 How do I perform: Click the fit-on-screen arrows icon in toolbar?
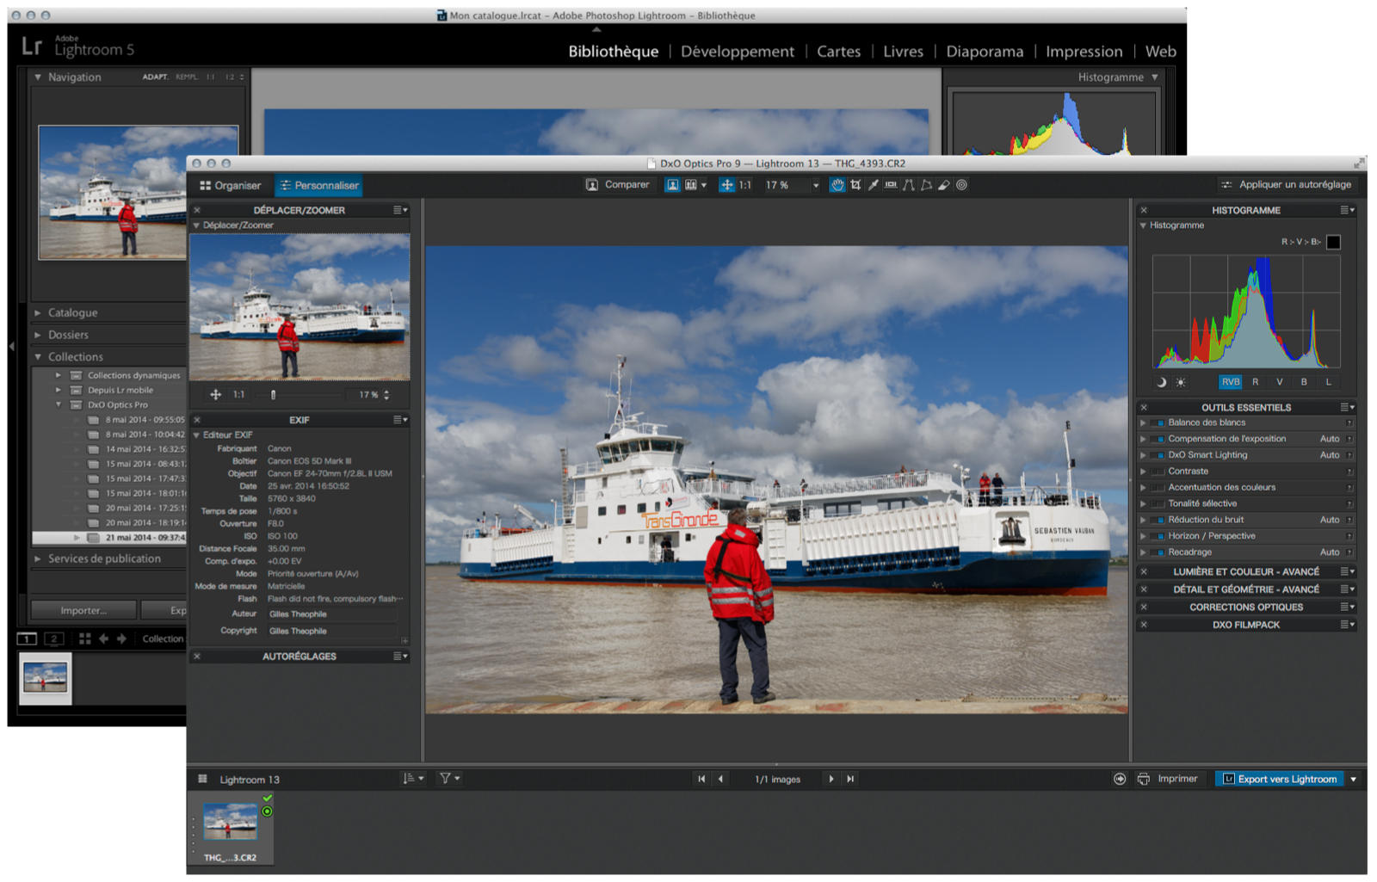click(x=726, y=185)
